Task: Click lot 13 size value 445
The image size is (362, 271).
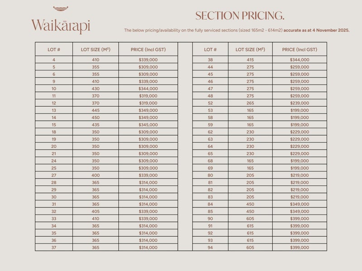Action: (95, 110)
